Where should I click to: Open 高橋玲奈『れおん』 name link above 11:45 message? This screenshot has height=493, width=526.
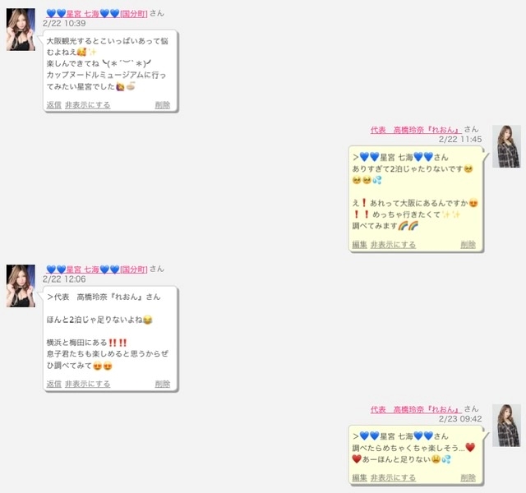pos(416,130)
